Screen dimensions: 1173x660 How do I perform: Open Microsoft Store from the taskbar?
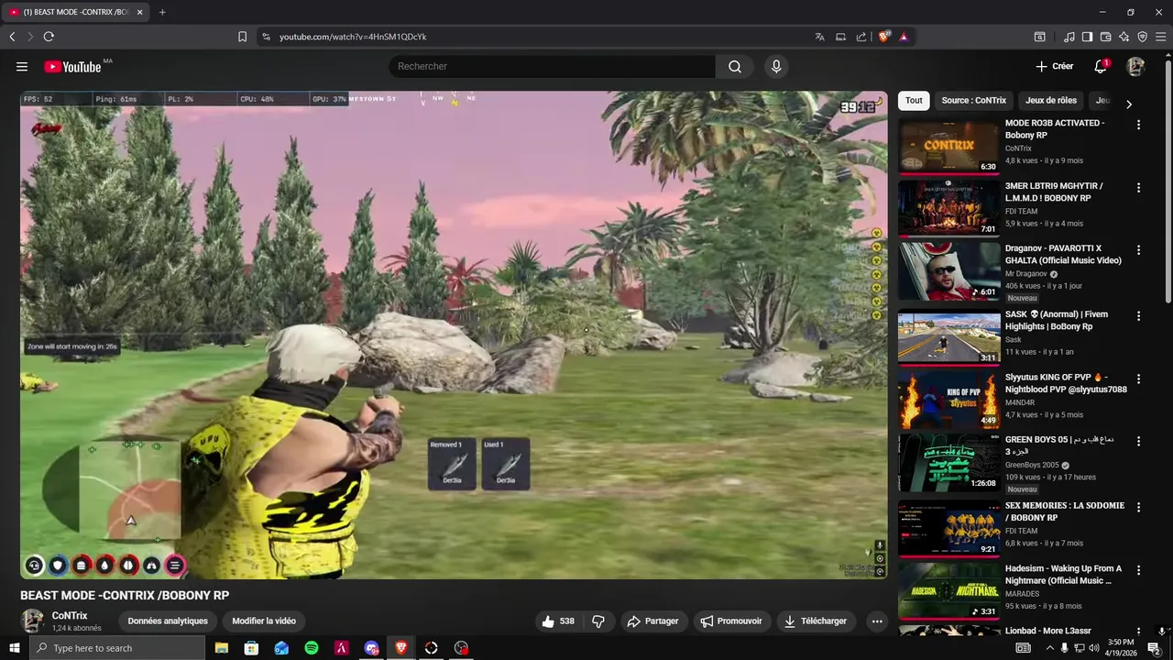tap(251, 648)
